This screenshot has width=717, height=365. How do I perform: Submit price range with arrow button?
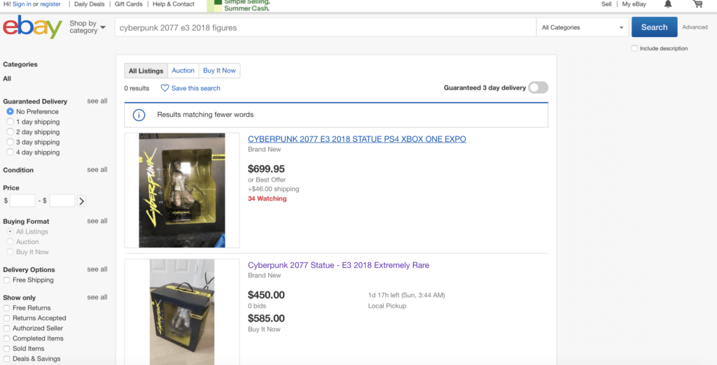[x=81, y=201]
